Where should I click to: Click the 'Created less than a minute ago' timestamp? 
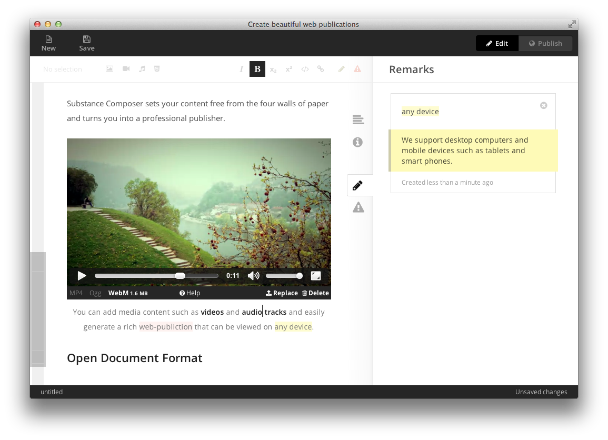tap(447, 182)
